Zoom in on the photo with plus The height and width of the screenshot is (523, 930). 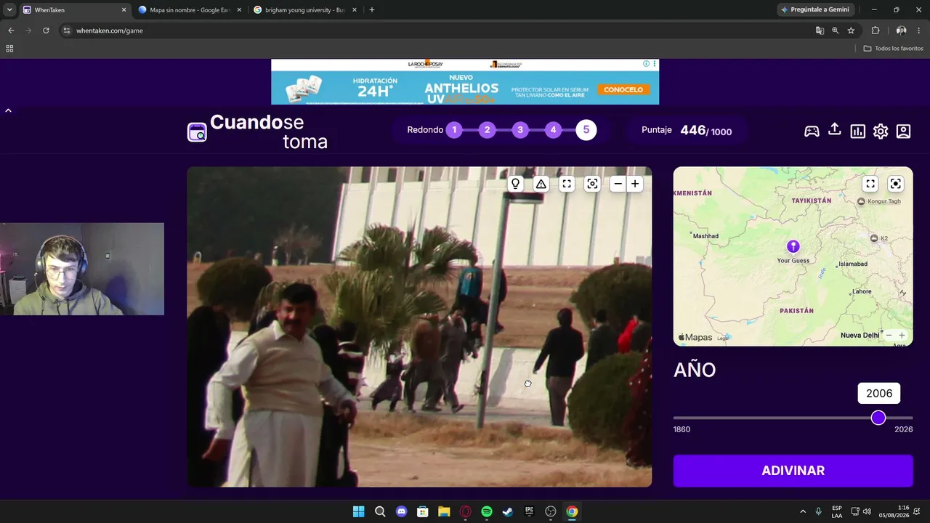tap(635, 184)
